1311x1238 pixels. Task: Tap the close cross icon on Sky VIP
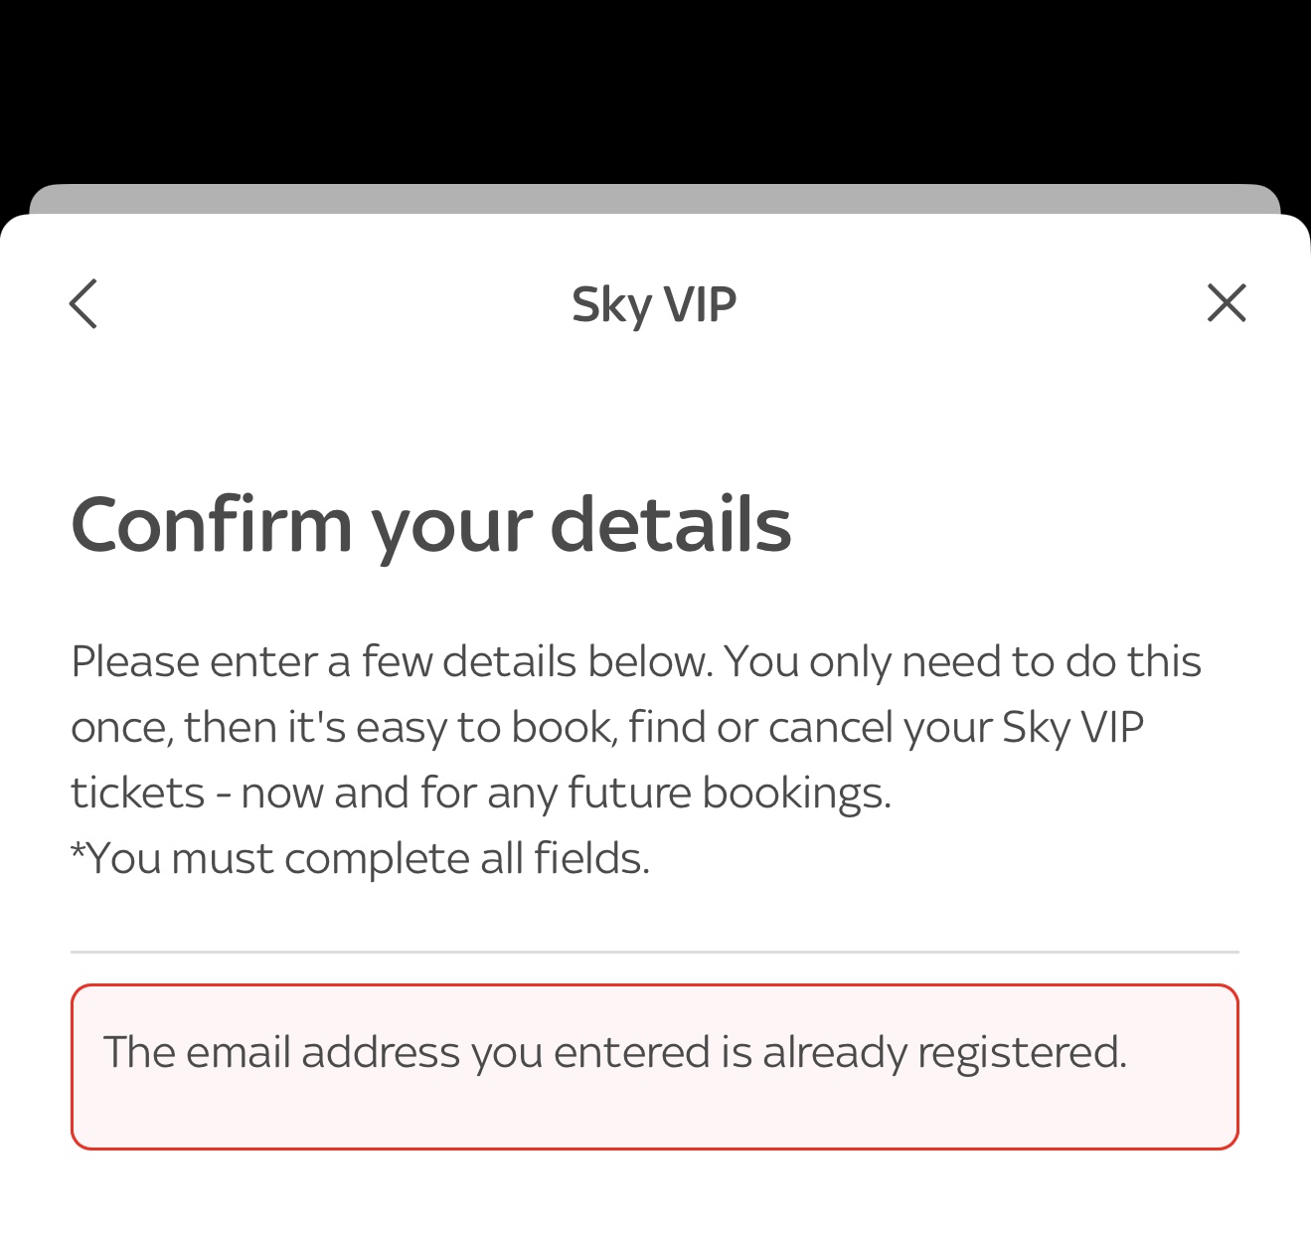(x=1227, y=304)
